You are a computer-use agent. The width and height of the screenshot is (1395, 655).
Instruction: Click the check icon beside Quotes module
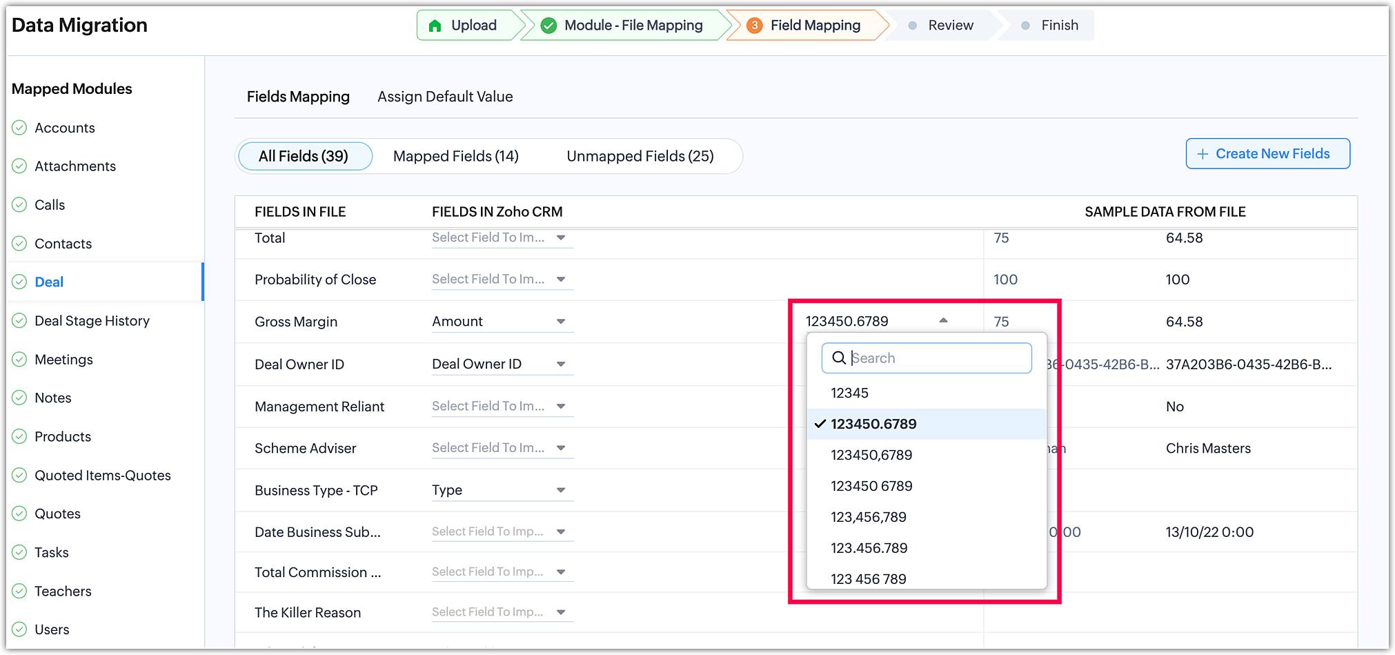(20, 514)
